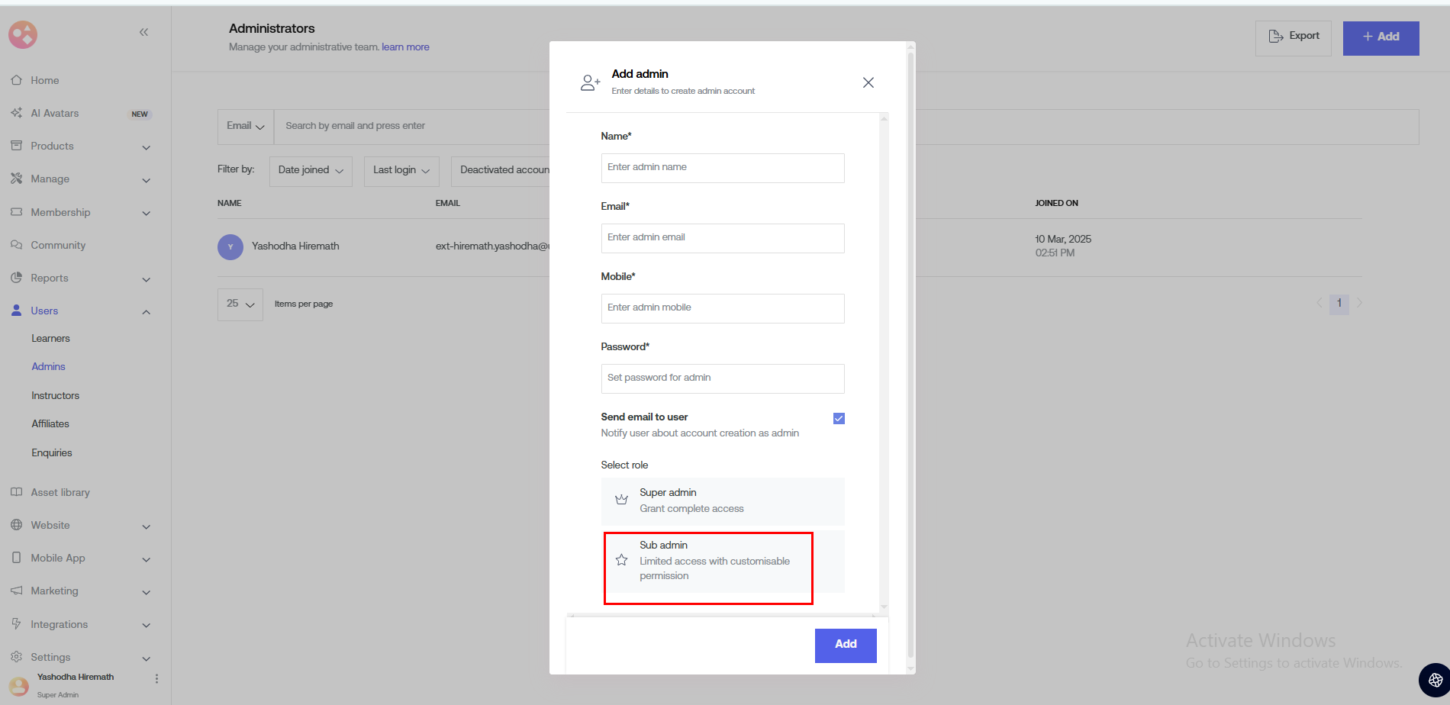The width and height of the screenshot is (1450, 705).
Task: Follow the learn more link
Action: (405, 47)
